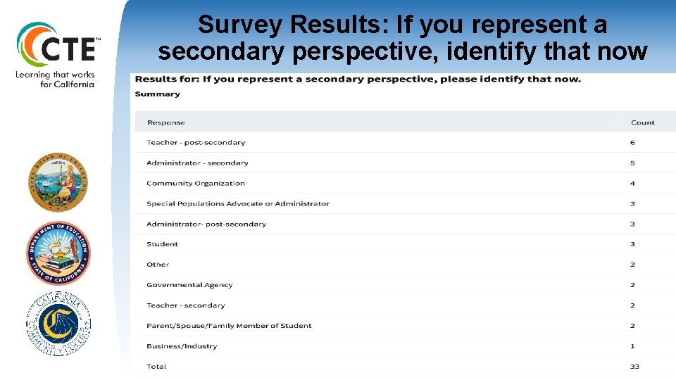Click the Community Organization response
This screenshot has height=380, width=676.
tap(196, 184)
